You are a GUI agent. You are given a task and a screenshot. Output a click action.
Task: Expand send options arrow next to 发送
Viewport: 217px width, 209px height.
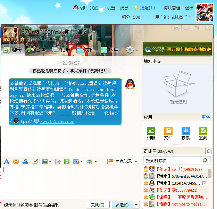136,204
